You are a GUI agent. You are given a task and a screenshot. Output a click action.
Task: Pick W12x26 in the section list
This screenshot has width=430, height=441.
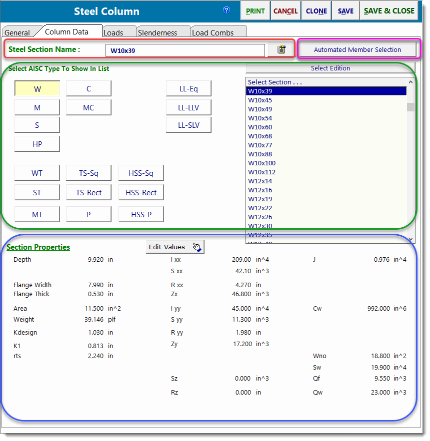click(260, 217)
